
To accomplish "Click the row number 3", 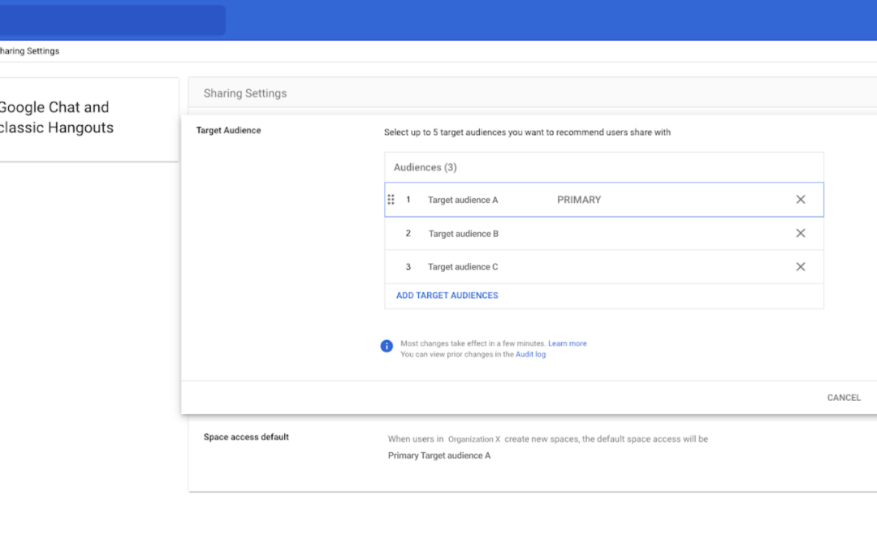I will point(408,267).
